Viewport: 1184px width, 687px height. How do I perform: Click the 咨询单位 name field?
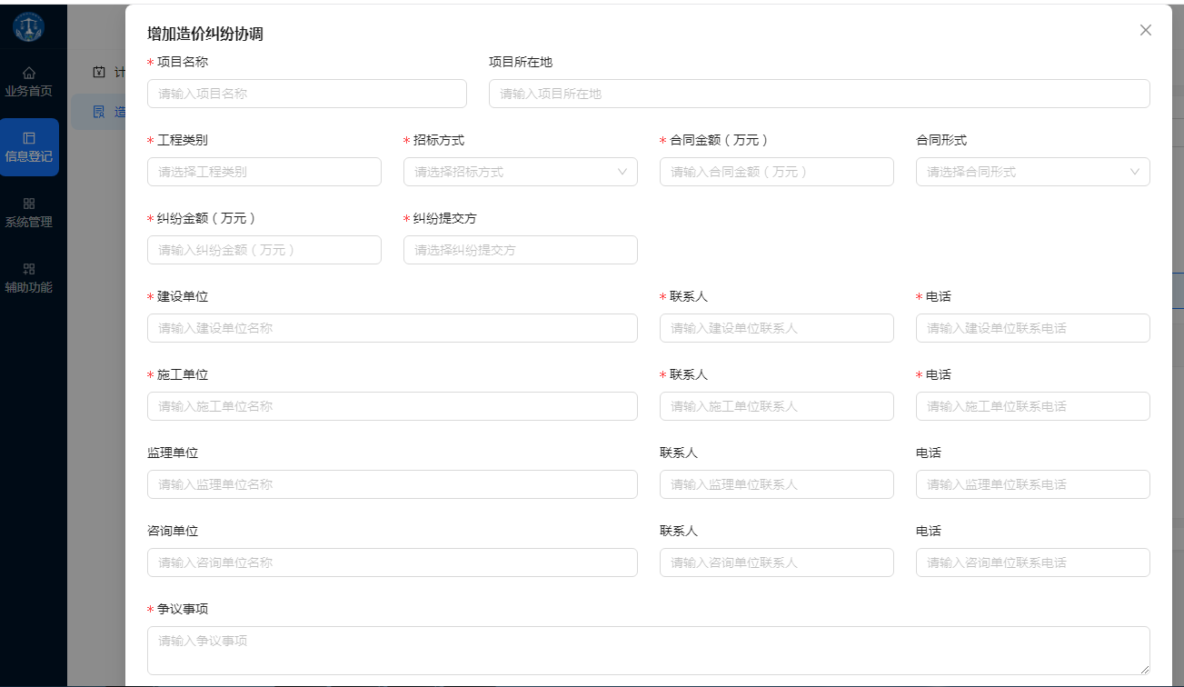pyautogui.click(x=393, y=563)
